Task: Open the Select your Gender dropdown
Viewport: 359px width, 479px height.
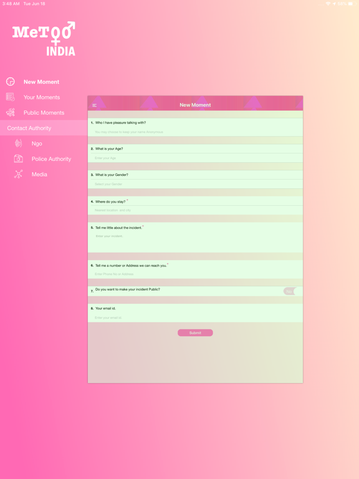Action: [x=195, y=184]
